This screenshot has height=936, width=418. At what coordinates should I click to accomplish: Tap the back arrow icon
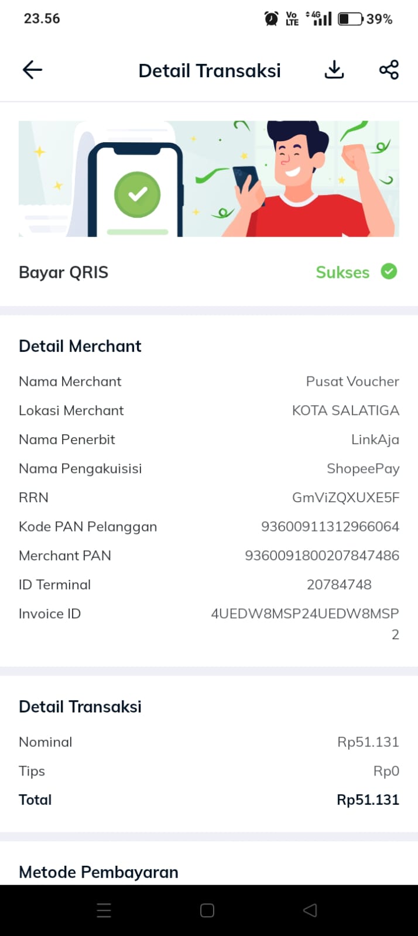click(32, 70)
